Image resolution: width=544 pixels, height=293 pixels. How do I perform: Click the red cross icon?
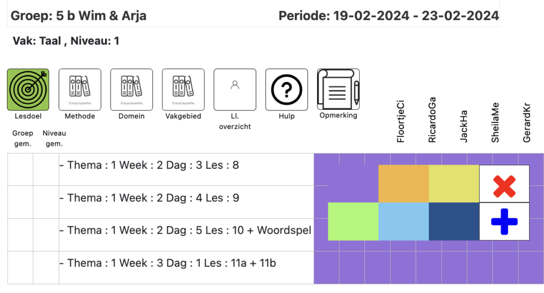point(504,184)
